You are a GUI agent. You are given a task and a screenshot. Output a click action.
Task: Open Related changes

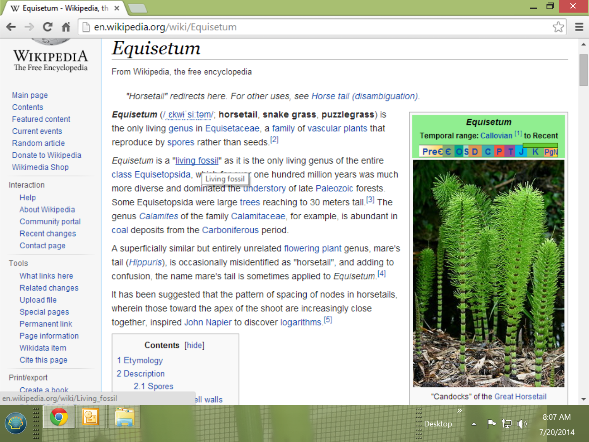pos(49,288)
